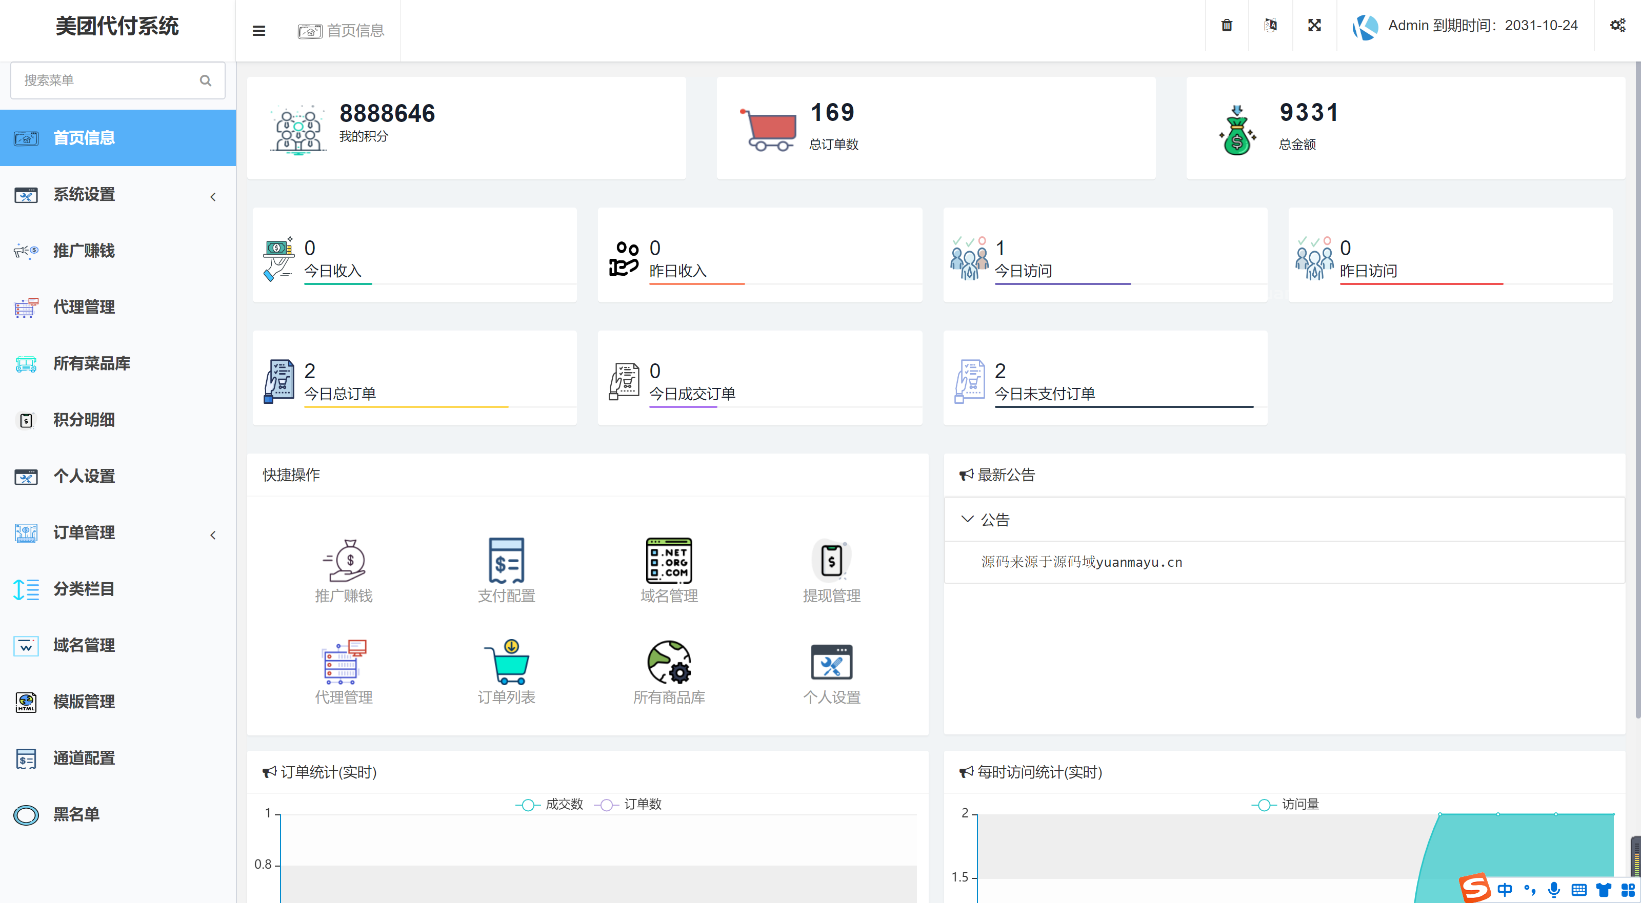Open 推广赚钱 money bag shortcut icon
Image resolution: width=1641 pixels, height=903 pixels.
coord(344,560)
